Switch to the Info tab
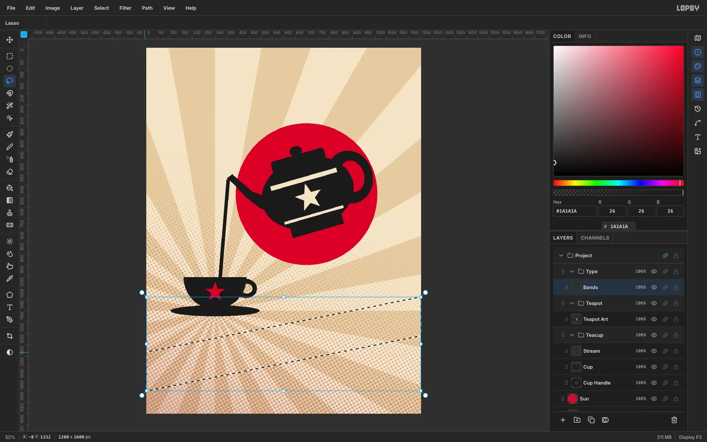 [x=585, y=36]
